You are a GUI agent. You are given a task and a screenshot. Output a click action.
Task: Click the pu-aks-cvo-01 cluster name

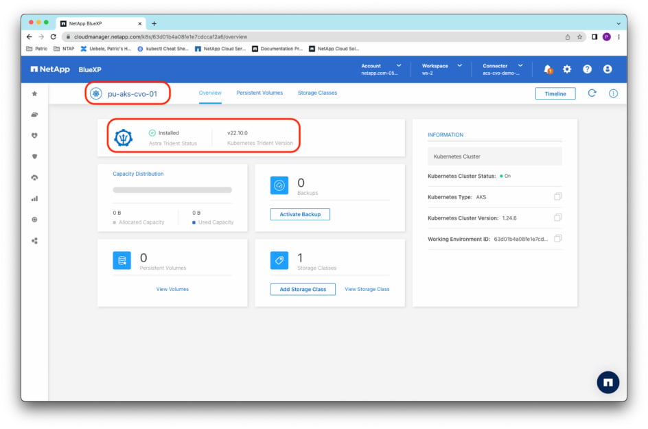point(132,94)
